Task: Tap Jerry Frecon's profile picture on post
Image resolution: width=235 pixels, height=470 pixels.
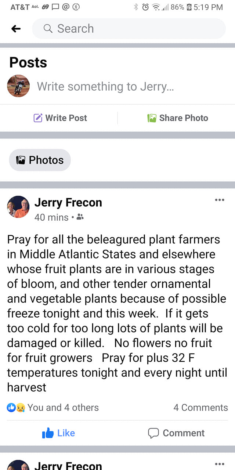Action: (x=18, y=207)
